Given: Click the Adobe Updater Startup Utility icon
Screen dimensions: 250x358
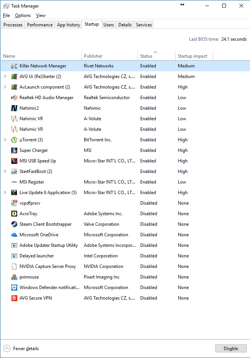Looking at the screenshot, I should 14,245.
